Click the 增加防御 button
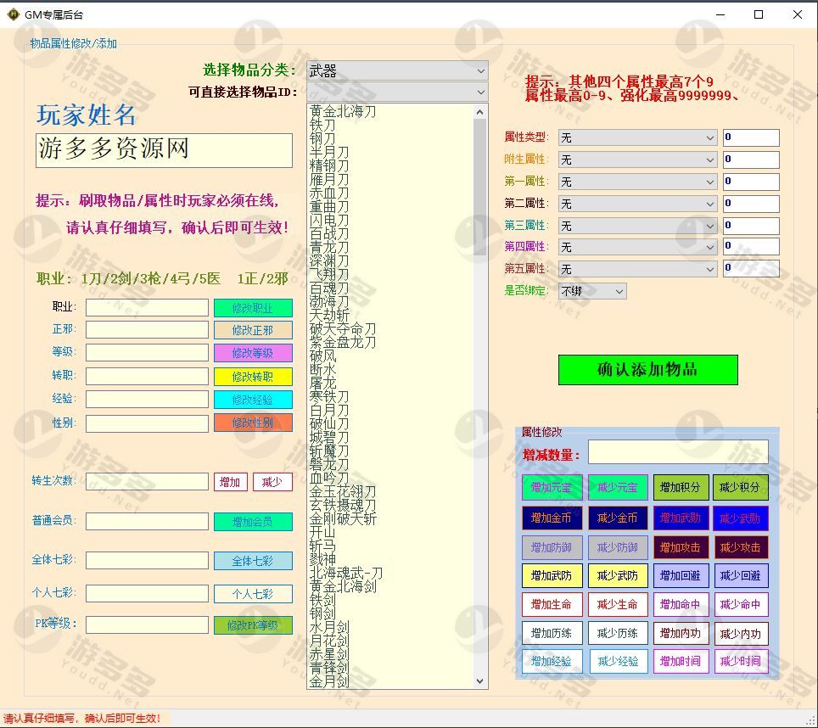Viewport: 818px width, 728px height. tap(552, 547)
